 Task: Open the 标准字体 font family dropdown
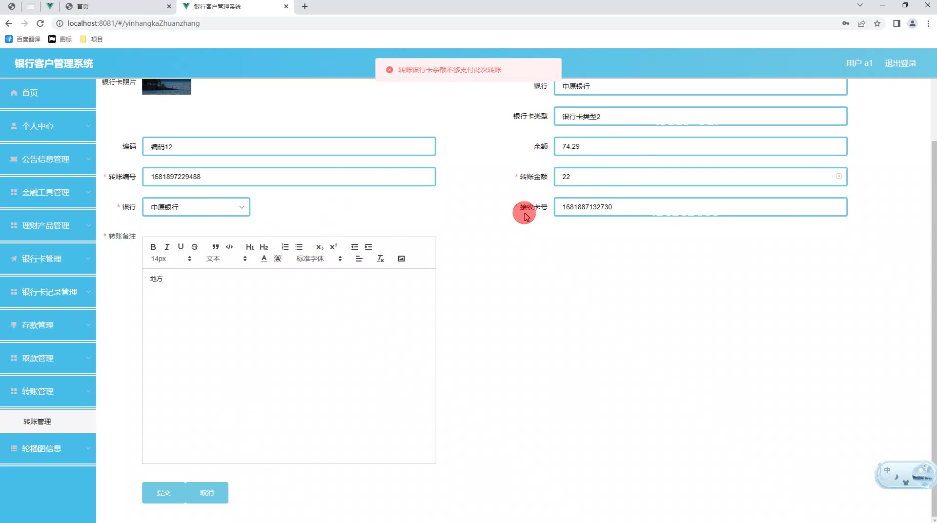pyautogui.click(x=319, y=259)
